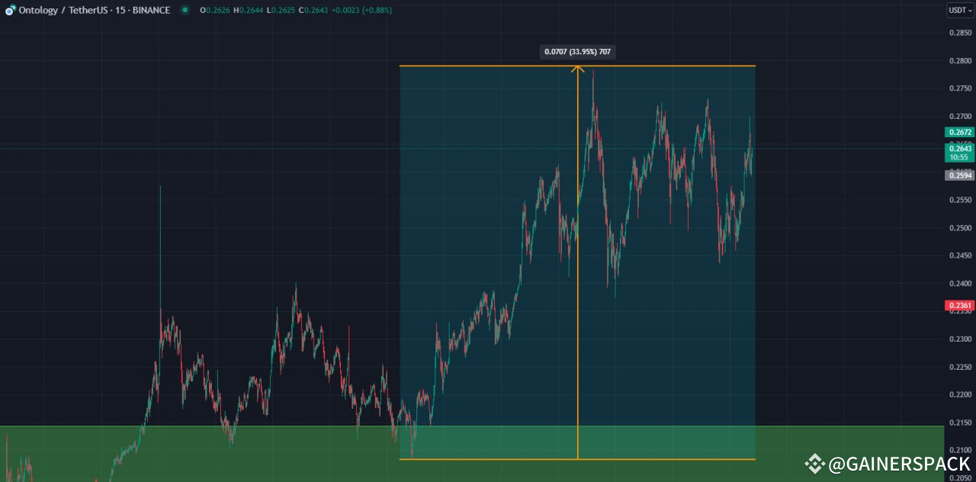Open the USDT currency dropdown
This screenshot has width=976, height=482.
coord(962,10)
